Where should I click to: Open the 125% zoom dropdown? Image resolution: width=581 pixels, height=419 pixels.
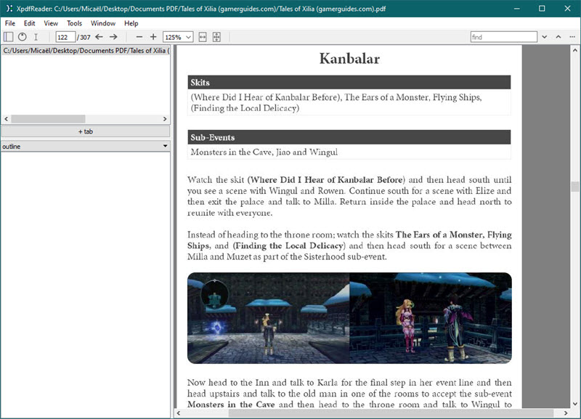click(178, 36)
